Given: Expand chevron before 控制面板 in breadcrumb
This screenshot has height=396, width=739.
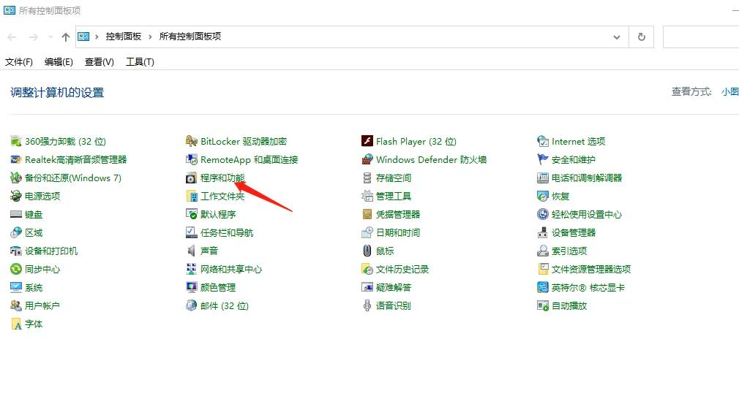Looking at the screenshot, I should (97, 37).
